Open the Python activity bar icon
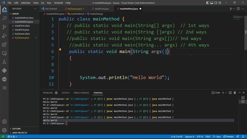This screenshot has height=139, width=247. [x=4, y=70]
